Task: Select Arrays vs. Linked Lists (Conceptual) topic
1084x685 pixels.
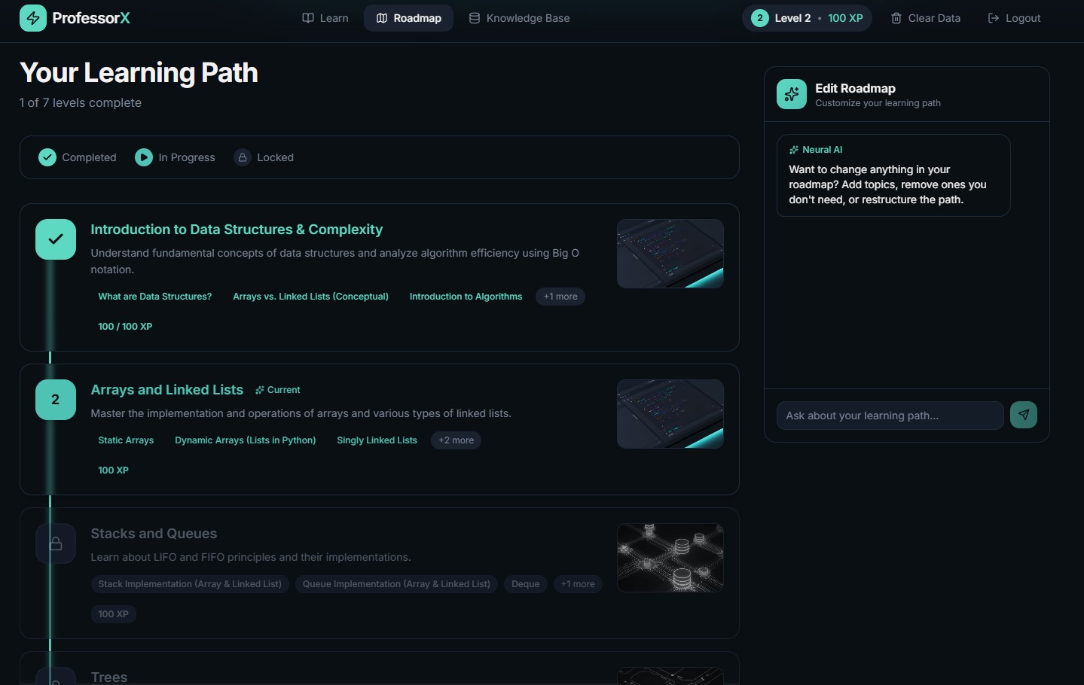Action: (311, 297)
